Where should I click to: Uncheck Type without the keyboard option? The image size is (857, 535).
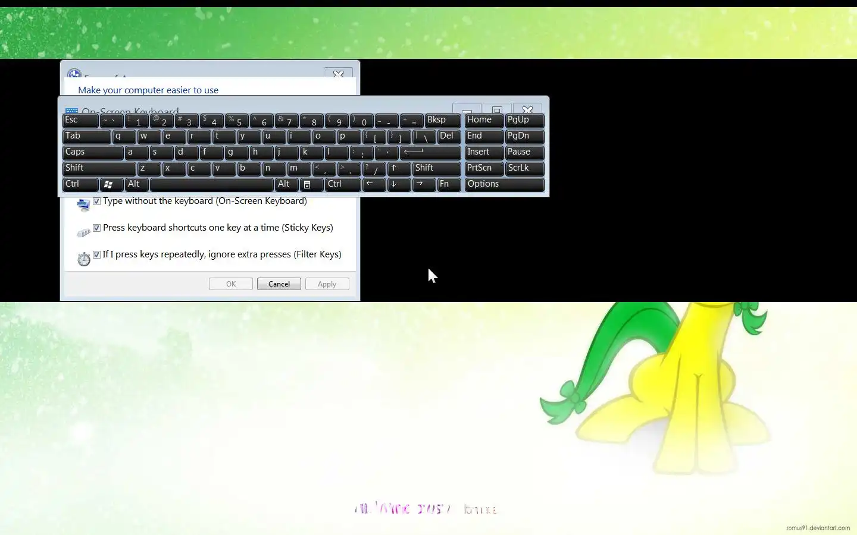[96, 202]
